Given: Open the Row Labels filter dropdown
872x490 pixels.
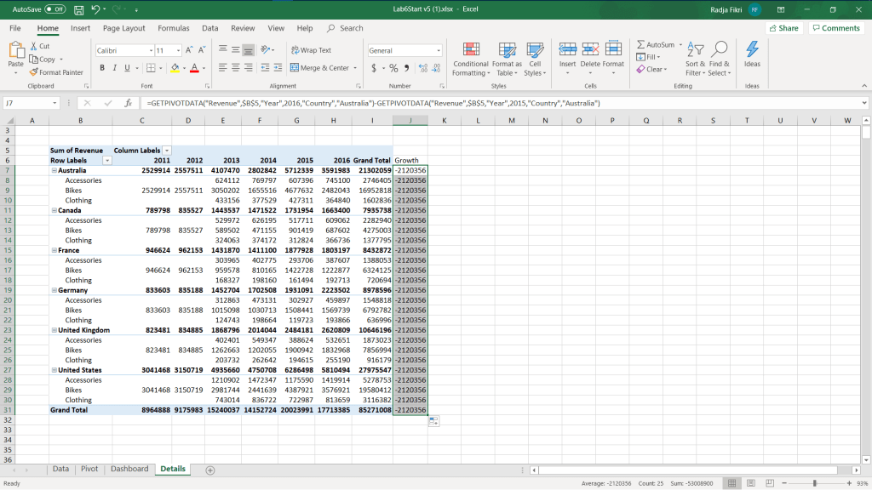Looking at the screenshot, I should pos(106,161).
